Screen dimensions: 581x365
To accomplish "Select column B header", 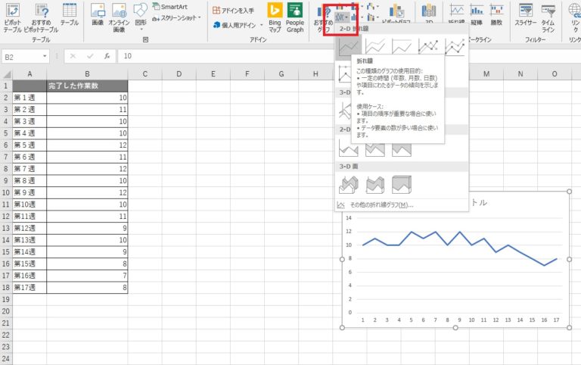I will point(87,73).
